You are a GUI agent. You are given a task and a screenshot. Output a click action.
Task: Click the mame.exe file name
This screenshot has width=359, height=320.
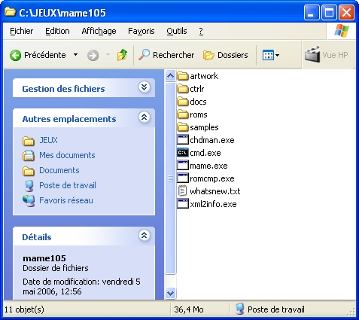208,166
